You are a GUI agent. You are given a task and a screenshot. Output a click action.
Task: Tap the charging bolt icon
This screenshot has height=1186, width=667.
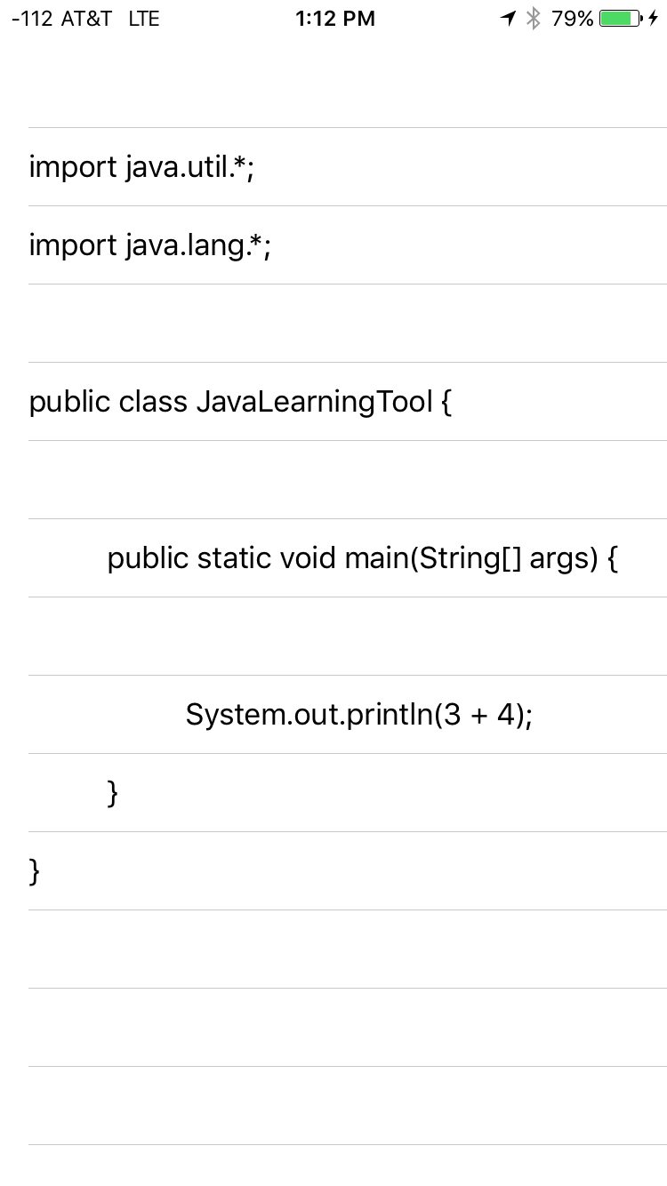point(654,19)
